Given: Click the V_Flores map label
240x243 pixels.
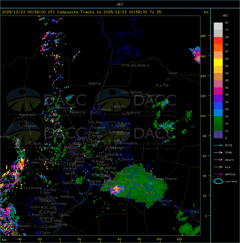Looking at the screenshot, I should 44,233.
